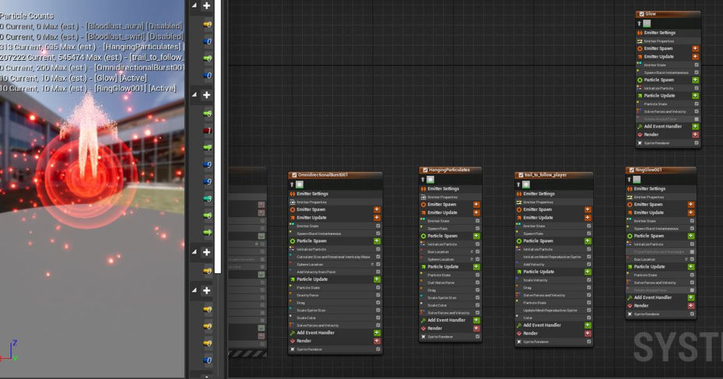The image size is (723, 379).
Task: Click Particle Spawn icon in trail_to_follow_player
Action: point(519,241)
